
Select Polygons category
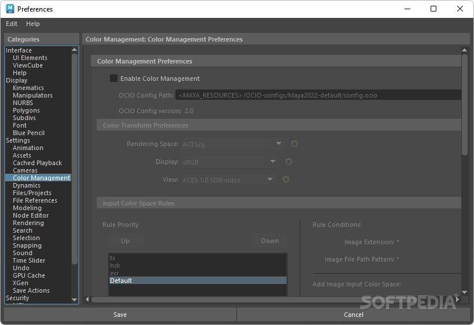(x=26, y=110)
